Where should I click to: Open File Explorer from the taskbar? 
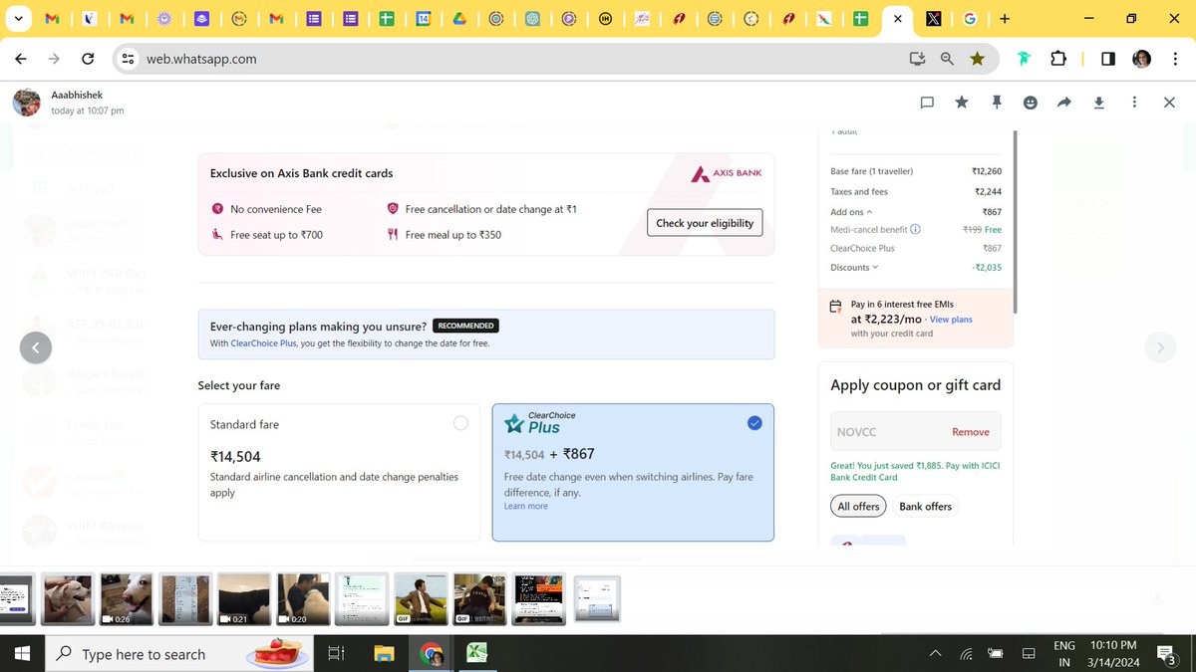384,653
